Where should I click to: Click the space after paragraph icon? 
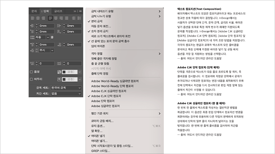coord(59,45)
